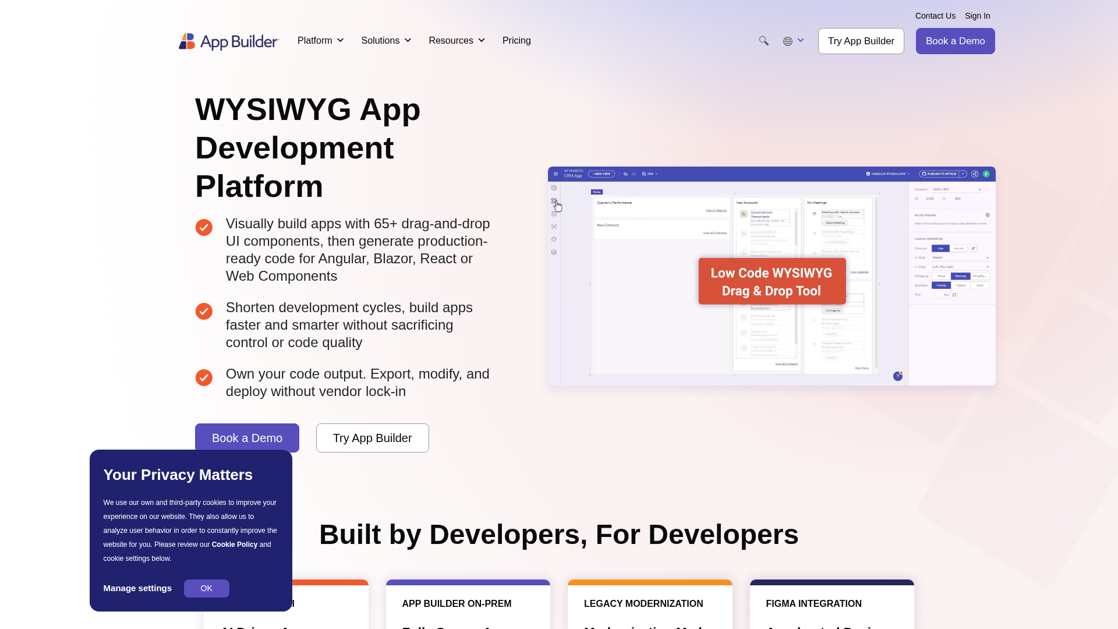This screenshot has width=1118, height=629.
Task: Click View All Contracts in the preview
Action: [715, 233]
